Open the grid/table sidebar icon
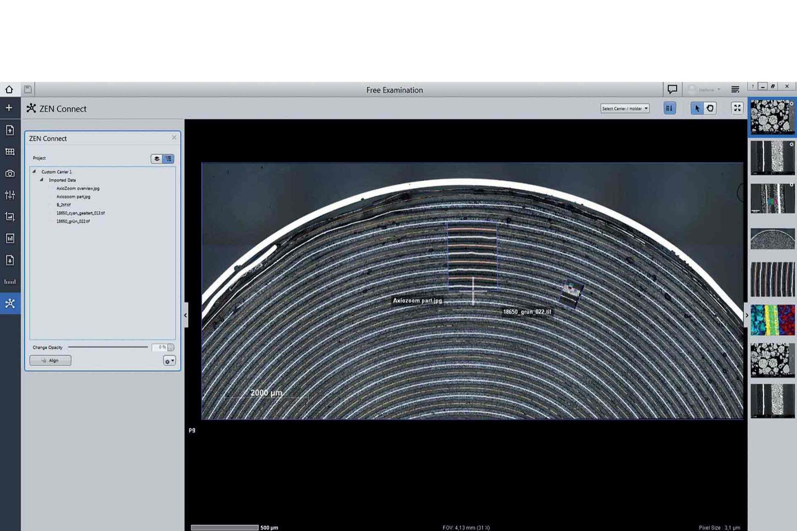 [10, 152]
